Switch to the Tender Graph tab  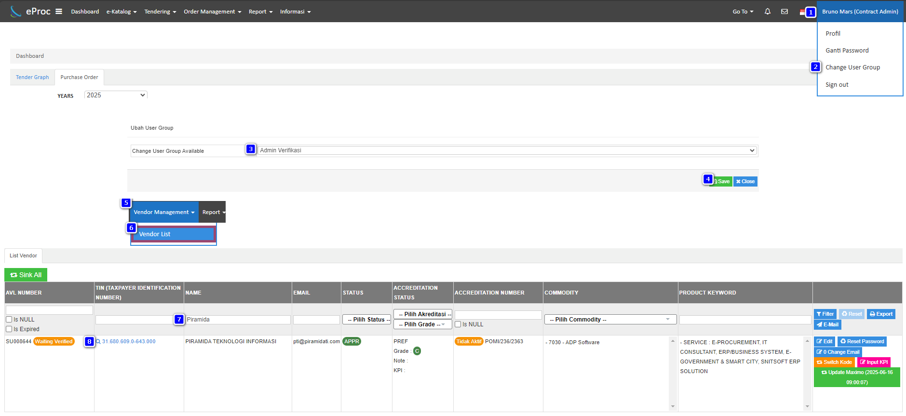(x=32, y=77)
